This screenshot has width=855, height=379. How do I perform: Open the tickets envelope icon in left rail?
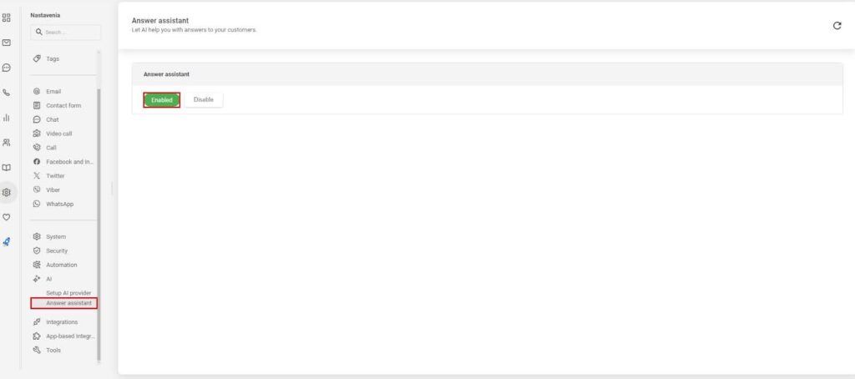[x=7, y=43]
